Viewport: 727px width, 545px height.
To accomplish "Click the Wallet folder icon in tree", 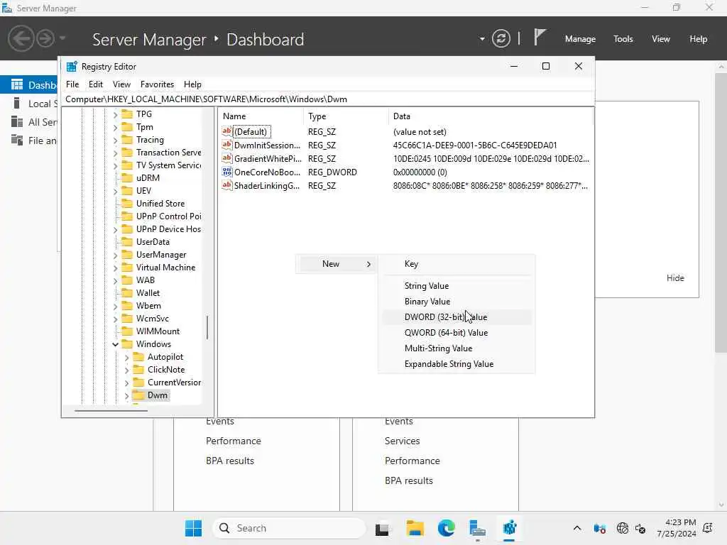I will [x=127, y=293].
